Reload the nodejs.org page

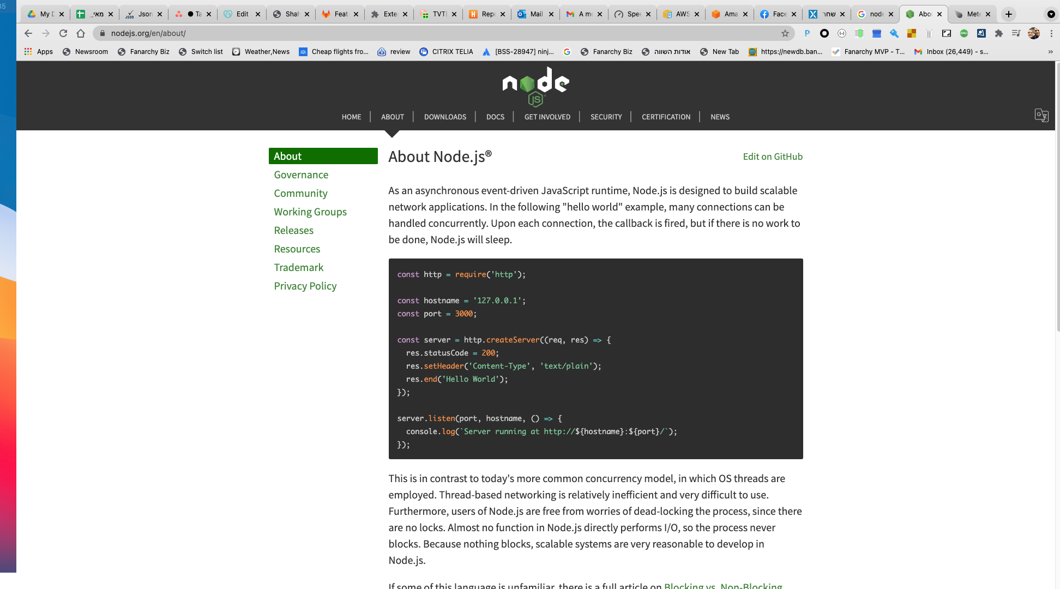[63, 33]
